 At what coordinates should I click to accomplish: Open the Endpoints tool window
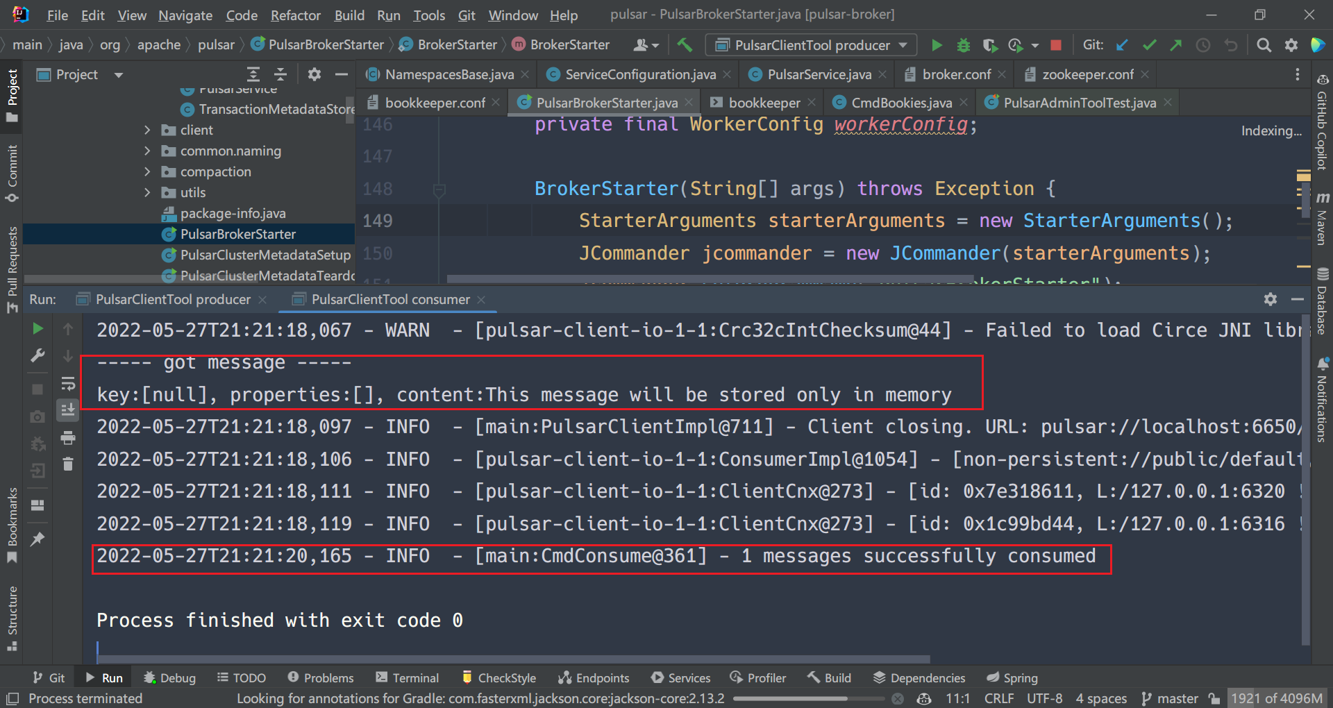pos(594,677)
